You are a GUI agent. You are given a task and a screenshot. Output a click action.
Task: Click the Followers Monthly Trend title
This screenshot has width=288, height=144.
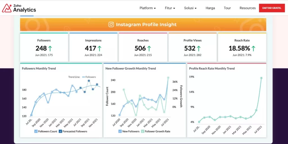[39, 69]
